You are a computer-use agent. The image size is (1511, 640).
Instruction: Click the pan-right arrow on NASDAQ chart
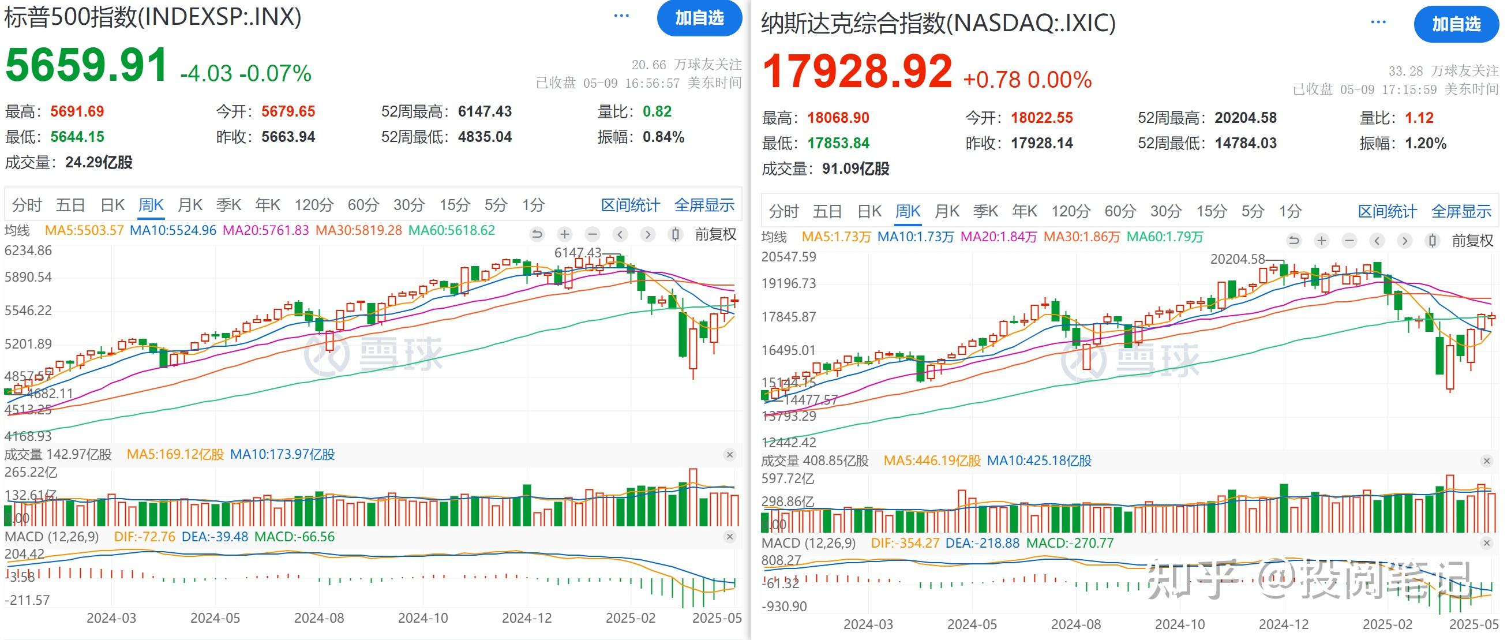1405,241
